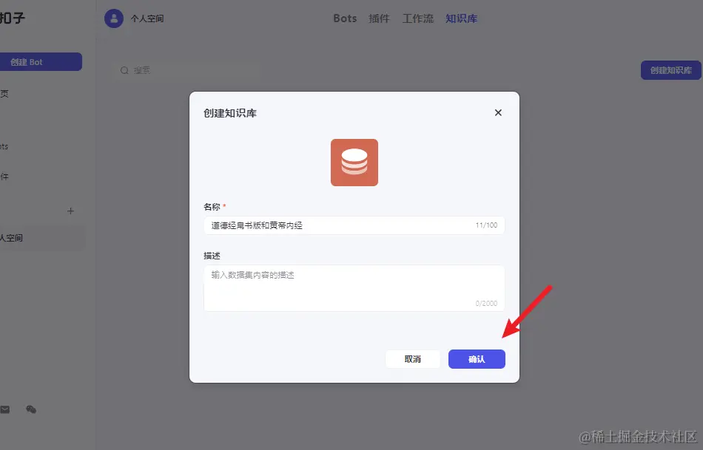
Task: Click the 取消 cancel button
Action: pyautogui.click(x=412, y=359)
